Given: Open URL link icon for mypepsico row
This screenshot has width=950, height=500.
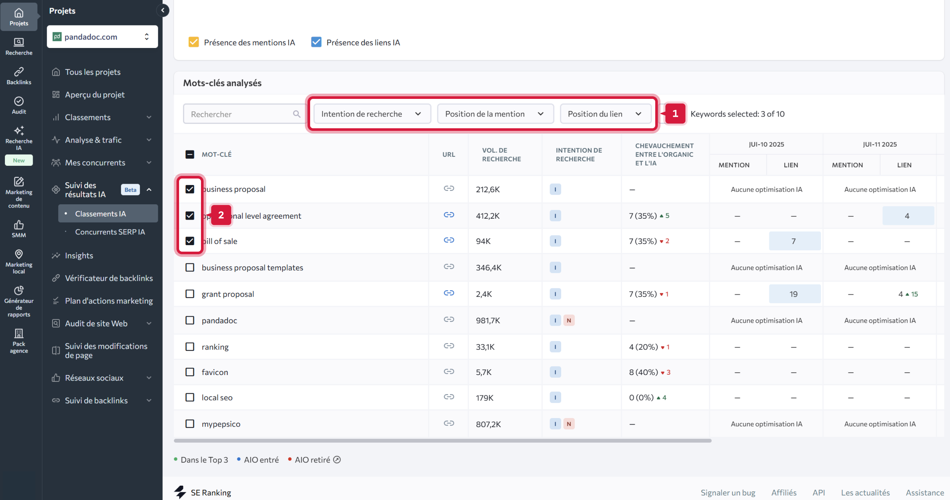Looking at the screenshot, I should tap(448, 423).
